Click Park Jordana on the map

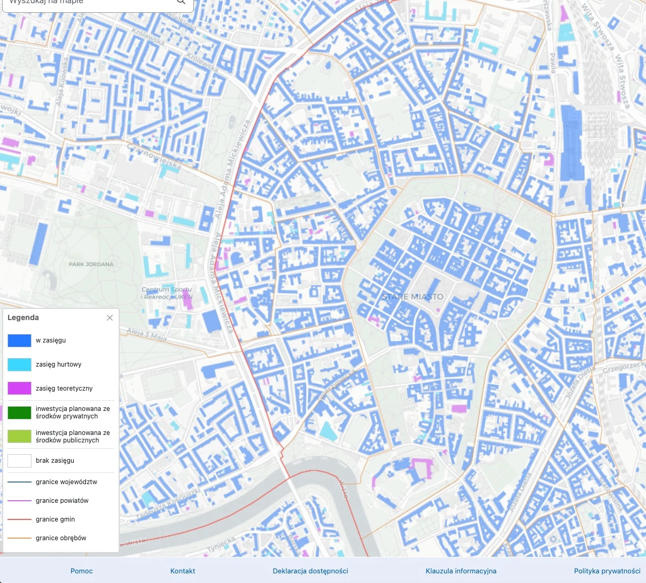91,264
